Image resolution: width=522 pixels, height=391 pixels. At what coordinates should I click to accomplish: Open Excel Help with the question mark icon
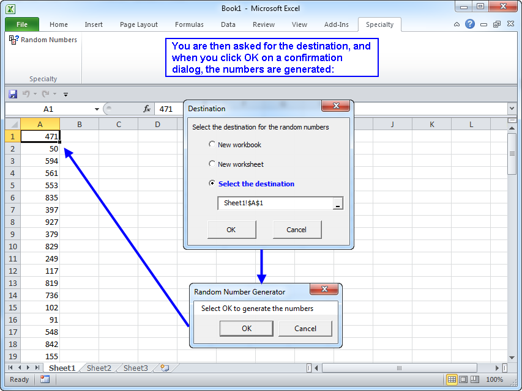(470, 24)
